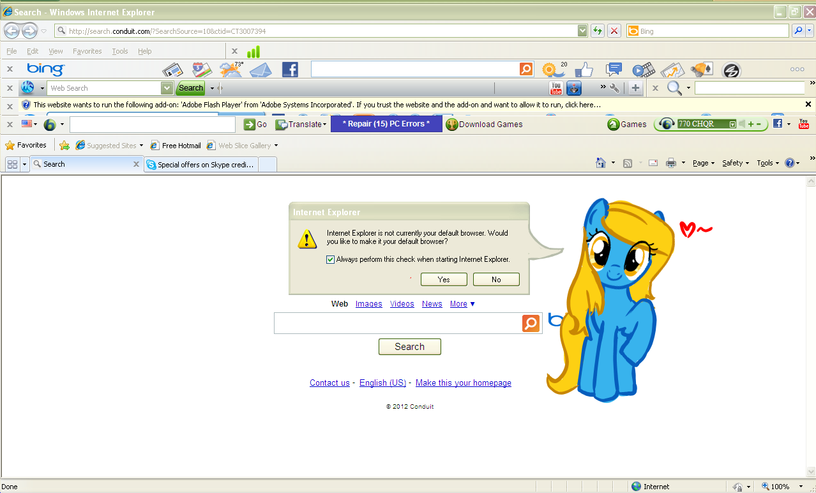This screenshot has height=493, width=816.
Task: Close the Web Search toolbar with its X
Action: tap(10, 88)
